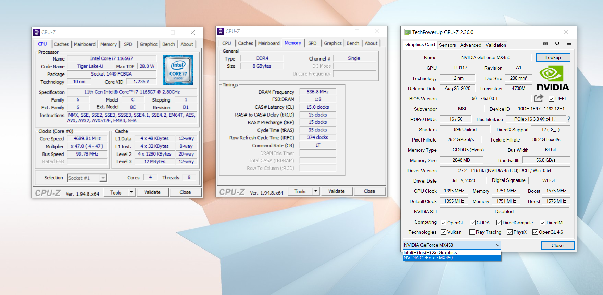This screenshot has height=295, width=603.
Task: Click the DRAM Frequency value 536.8 MHz
Action: [318, 92]
